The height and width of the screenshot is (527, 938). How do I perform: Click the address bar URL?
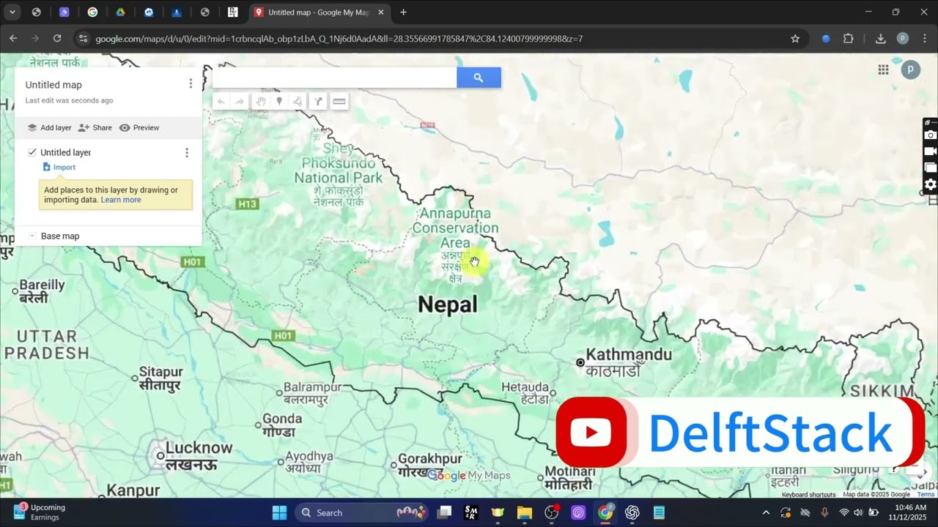pos(339,39)
